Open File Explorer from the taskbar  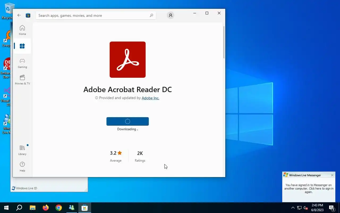click(32, 208)
